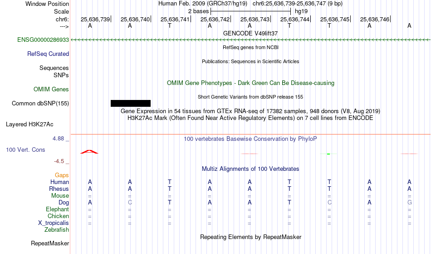Click the X_tropicalis alignment row label
The image size is (431, 254).
(54, 223)
